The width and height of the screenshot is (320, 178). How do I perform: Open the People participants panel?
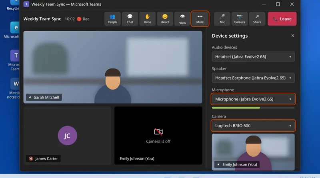(x=112, y=19)
